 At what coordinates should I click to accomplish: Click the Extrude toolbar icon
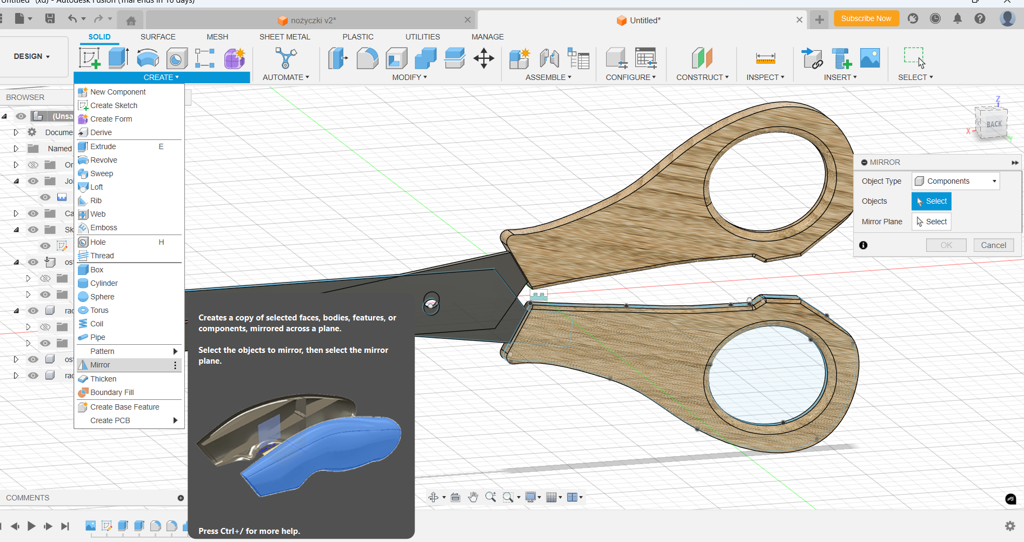click(119, 58)
